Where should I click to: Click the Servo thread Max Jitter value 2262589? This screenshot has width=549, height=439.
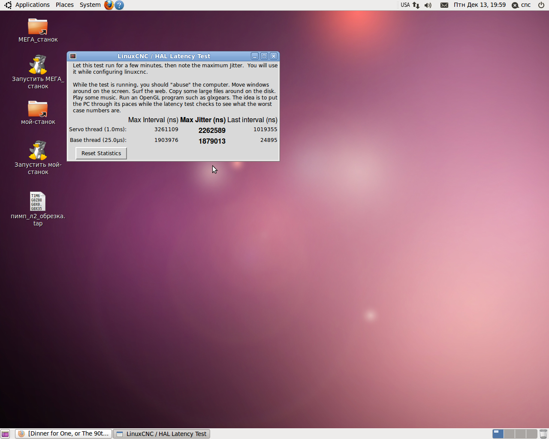tap(212, 130)
